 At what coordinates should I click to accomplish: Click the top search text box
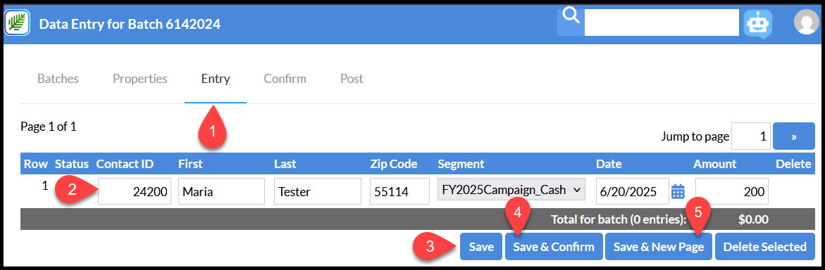point(662,23)
